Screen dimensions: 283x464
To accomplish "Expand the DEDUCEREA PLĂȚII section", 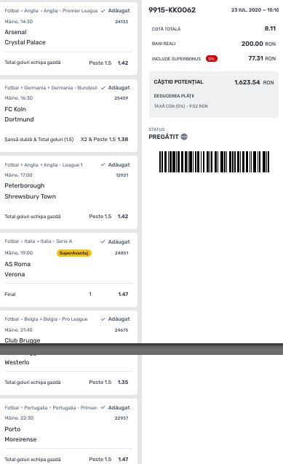I will coord(174,96).
